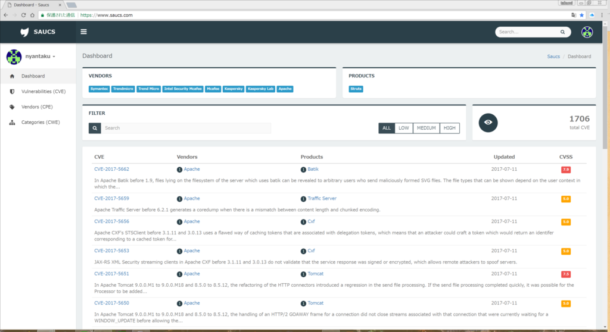Viewport: 610px width, 332px height.
Task: Click the filter search magnifier button
Action: click(95, 128)
